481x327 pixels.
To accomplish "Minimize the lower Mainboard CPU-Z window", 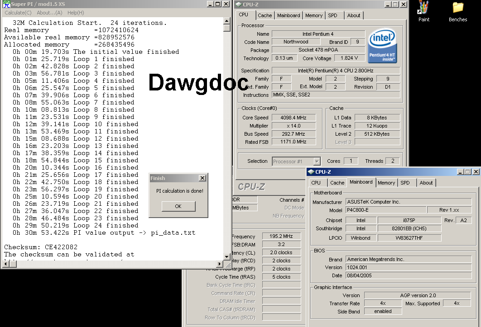I will pyautogui.click(x=461, y=171).
